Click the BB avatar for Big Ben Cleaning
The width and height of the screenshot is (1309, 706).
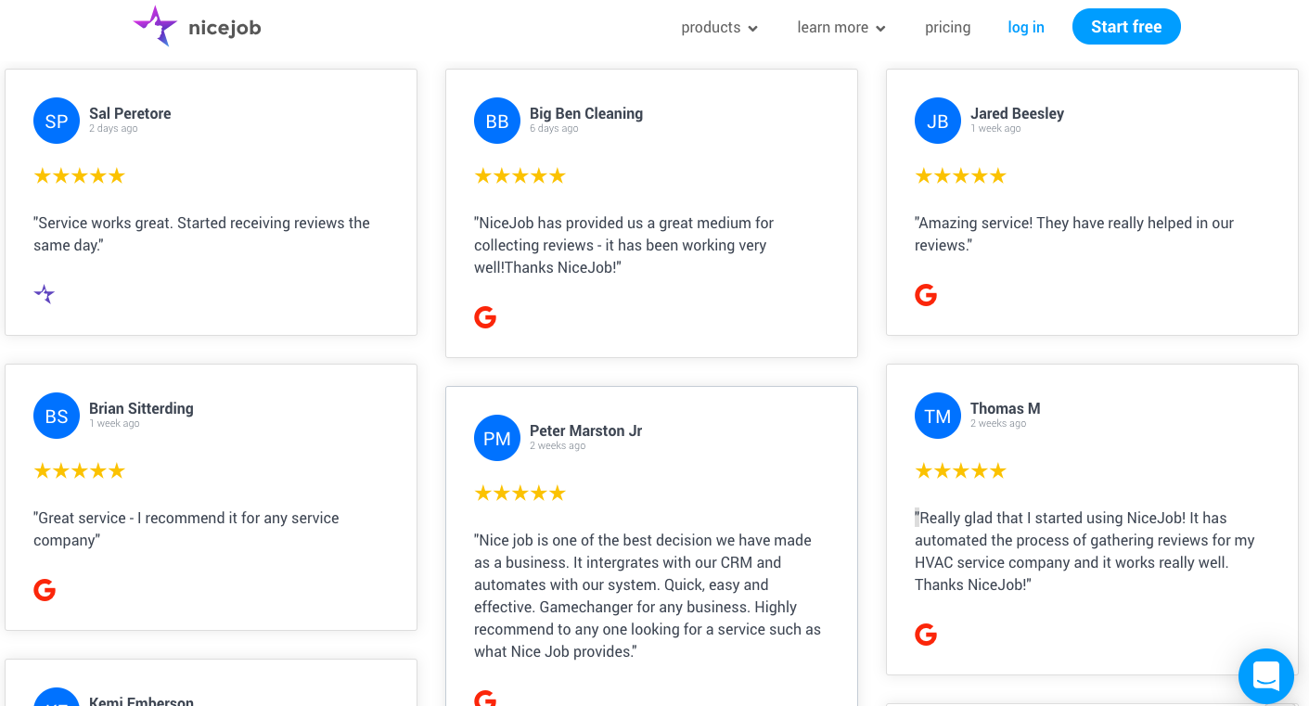click(x=497, y=121)
